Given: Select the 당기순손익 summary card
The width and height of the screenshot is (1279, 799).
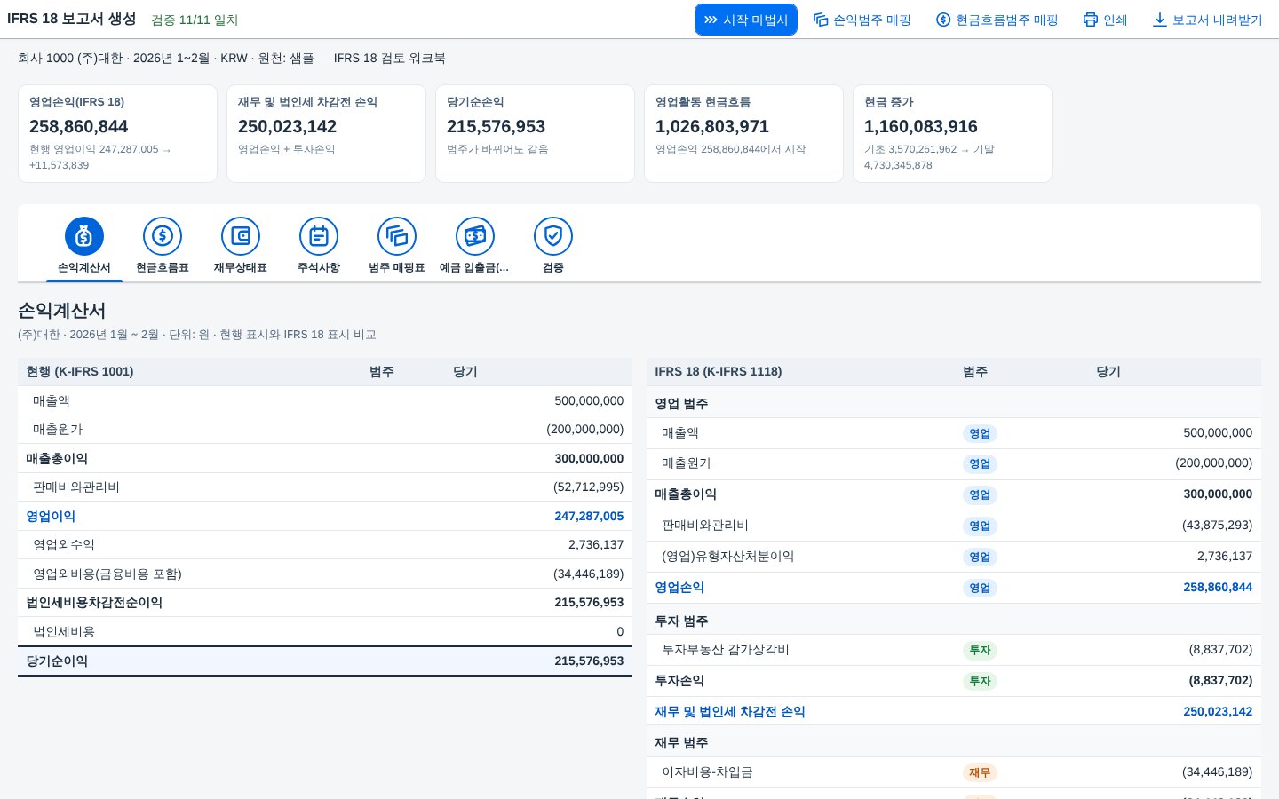Looking at the screenshot, I should pos(535,134).
